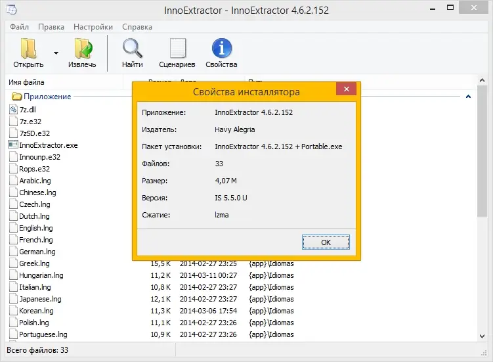
Task: Click the 4,07 M size value
Action: pos(226,181)
